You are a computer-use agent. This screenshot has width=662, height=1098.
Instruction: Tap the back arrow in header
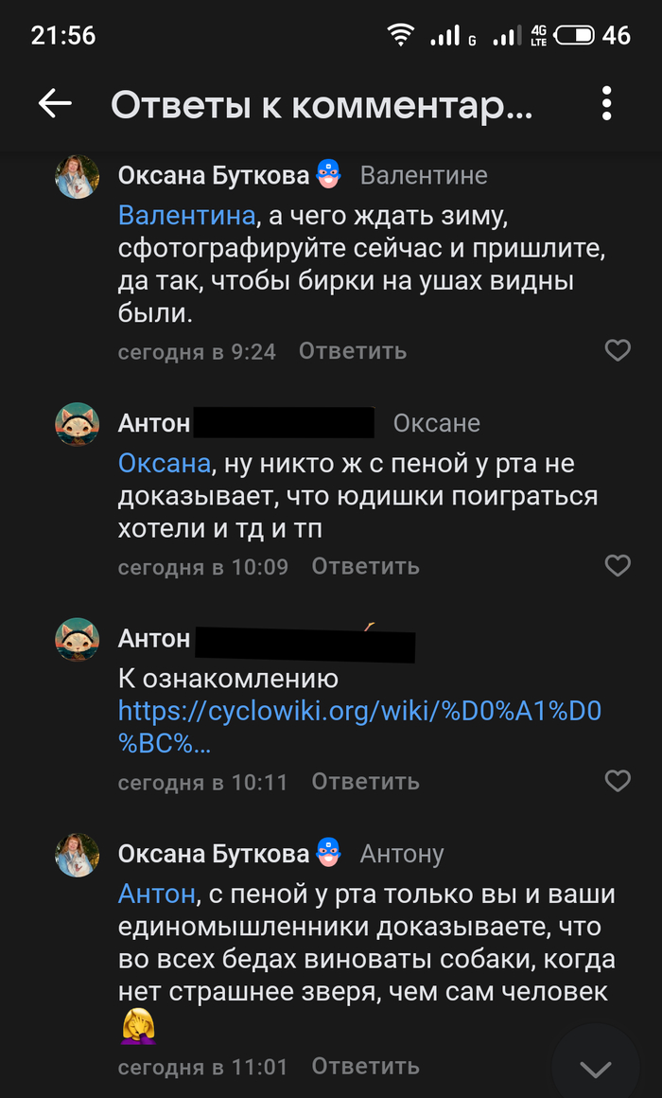pos(55,104)
